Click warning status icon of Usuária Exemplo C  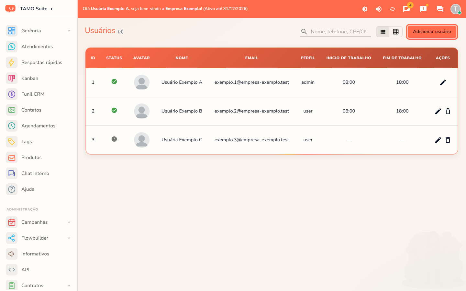114,139
